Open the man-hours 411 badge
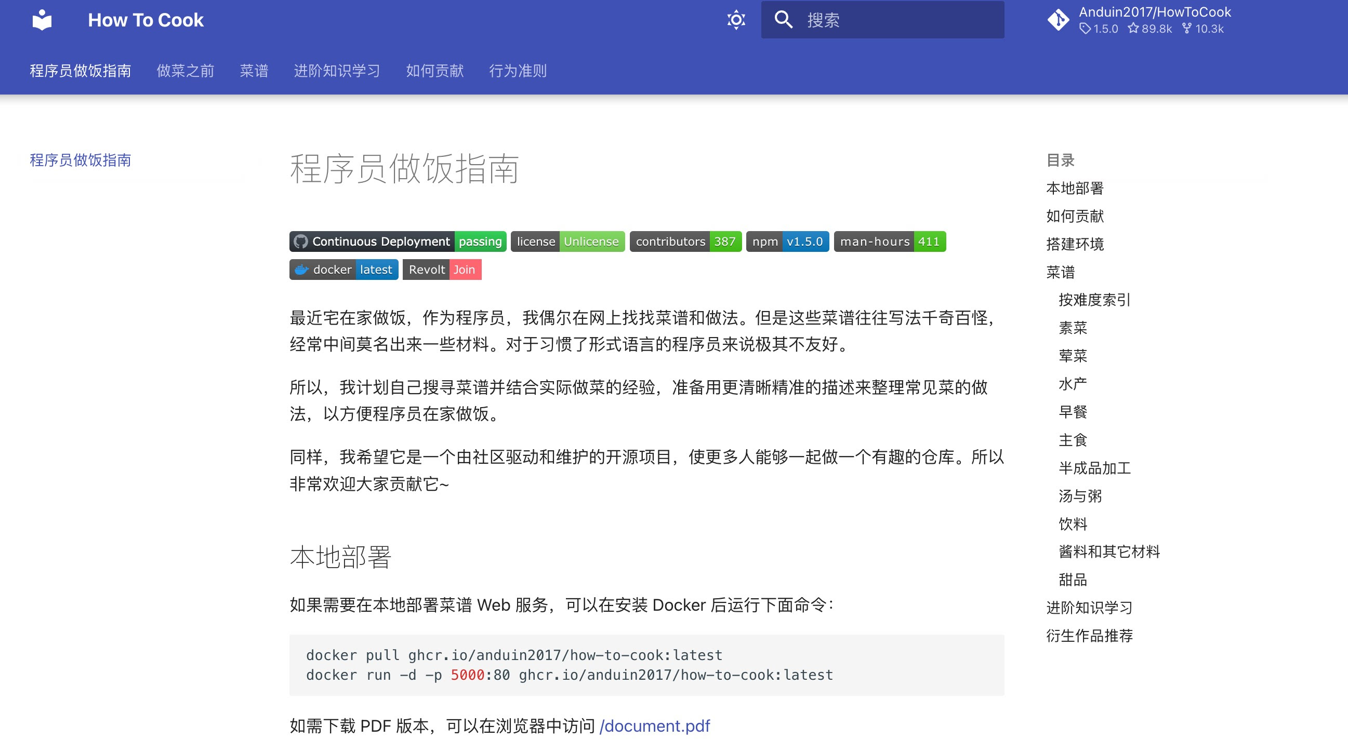 tap(890, 241)
